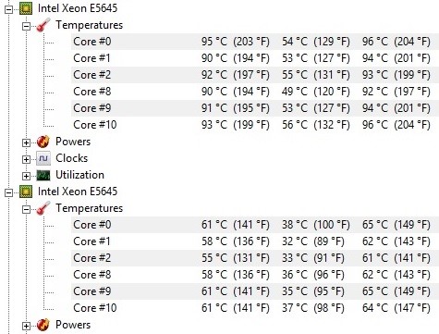
Task: Expand the bottom Powers section
Action: click(27, 326)
